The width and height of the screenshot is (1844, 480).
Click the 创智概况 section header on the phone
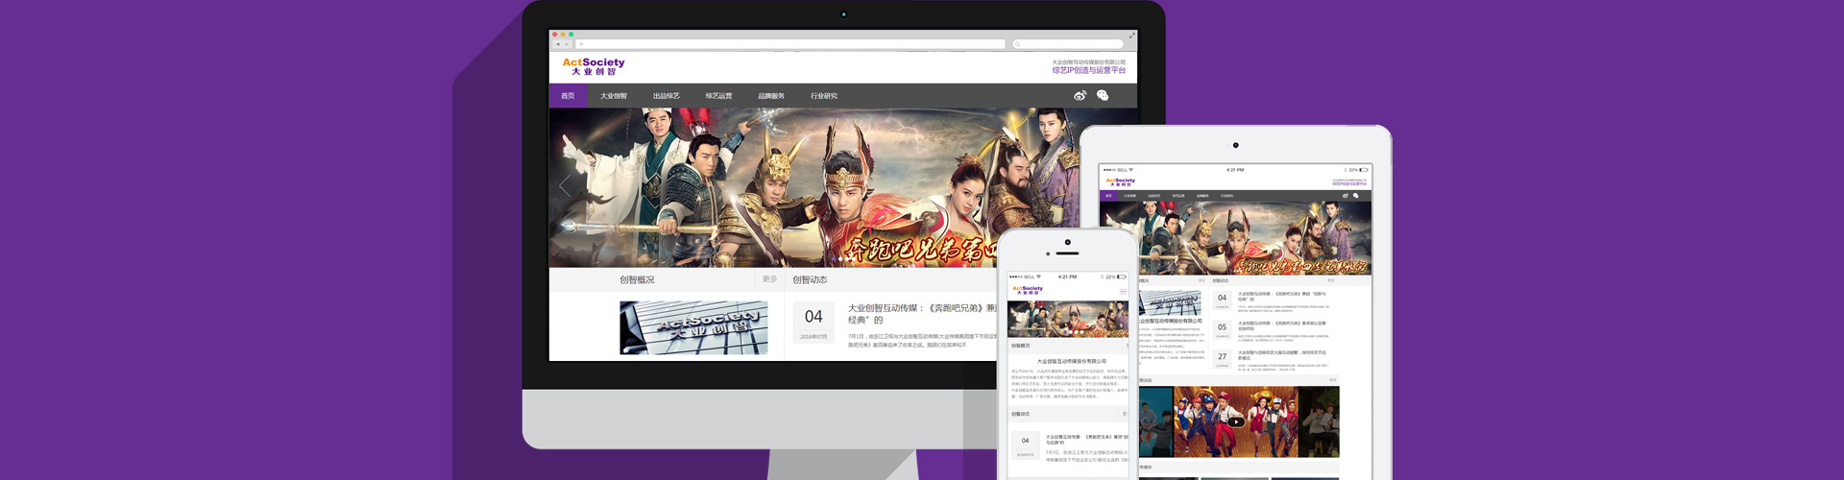1068,346
